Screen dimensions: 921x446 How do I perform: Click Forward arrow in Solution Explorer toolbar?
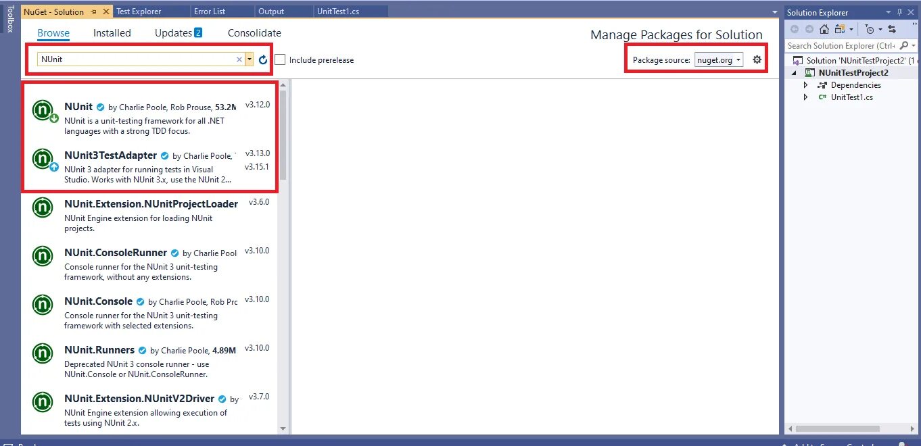pyautogui.click(x=809, y=29)
